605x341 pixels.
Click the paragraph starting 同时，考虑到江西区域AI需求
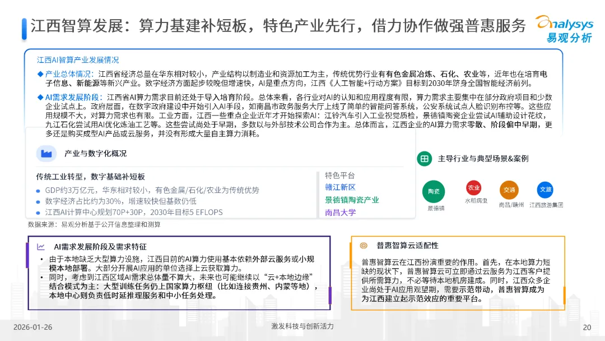pos(184,286)
